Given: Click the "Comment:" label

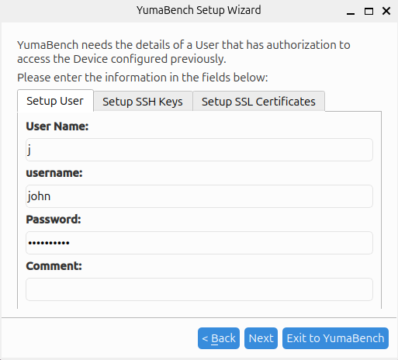Looking at the screenshot, I should click(54, 266).
